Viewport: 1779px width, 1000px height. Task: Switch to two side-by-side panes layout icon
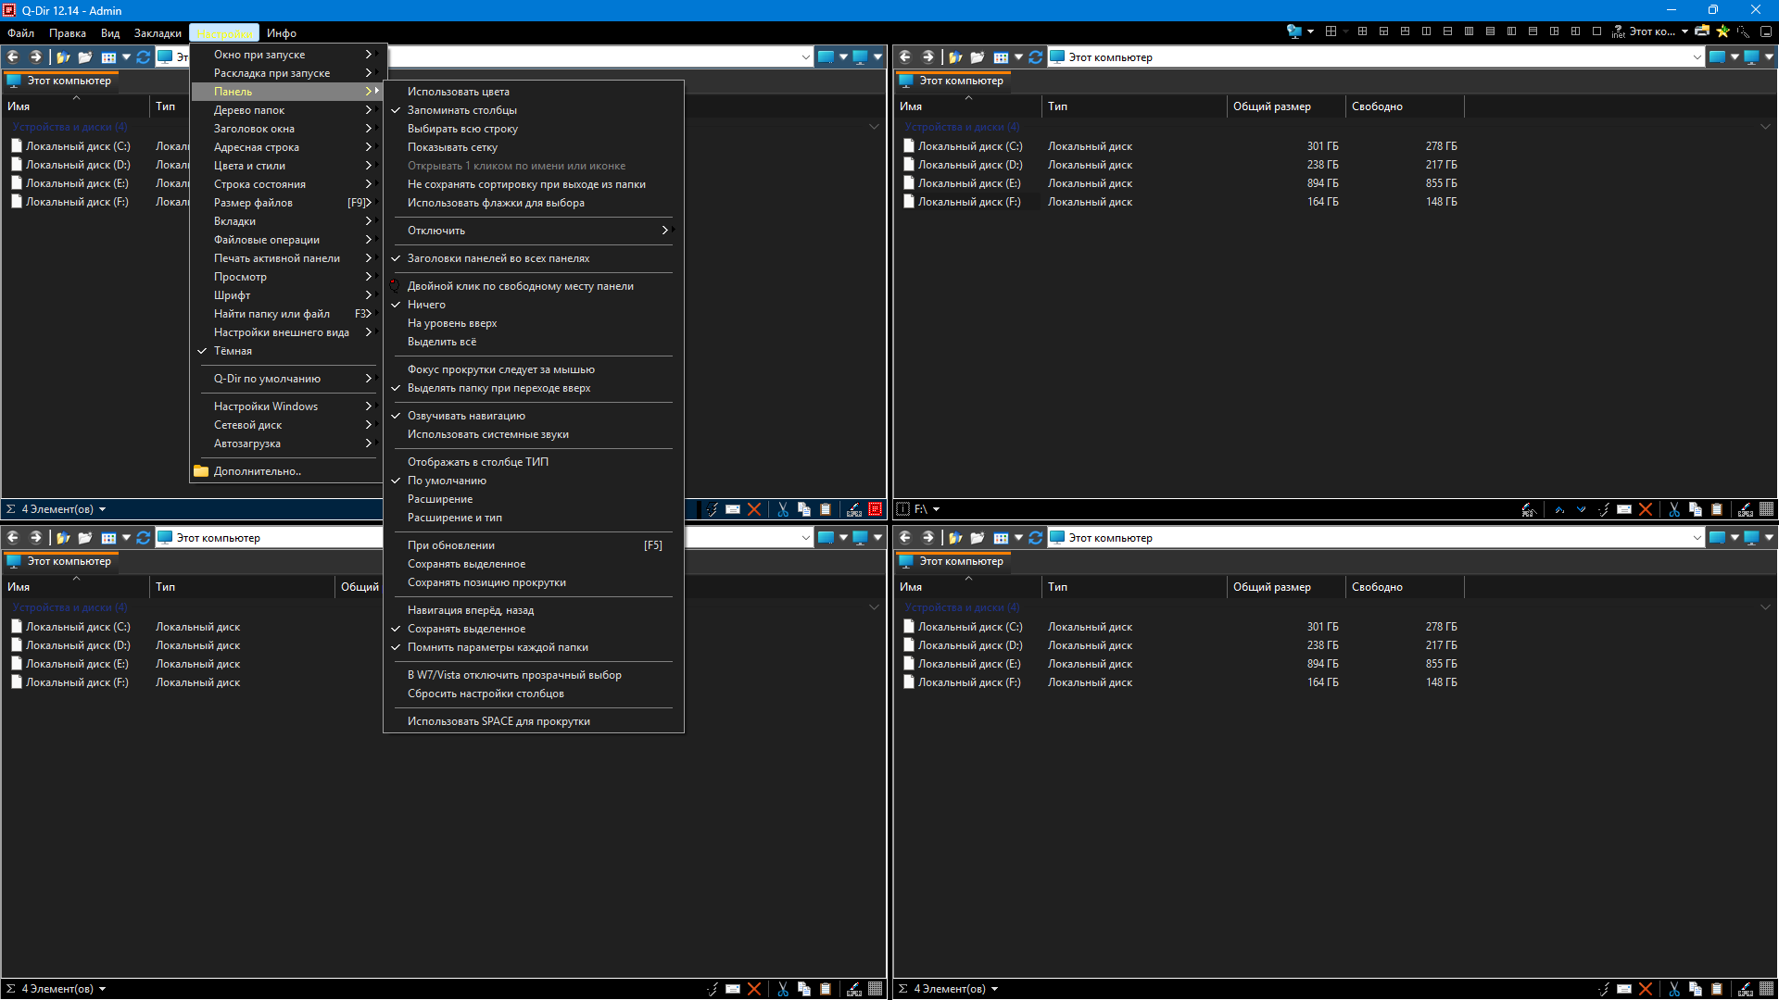tap(1426, 31)
